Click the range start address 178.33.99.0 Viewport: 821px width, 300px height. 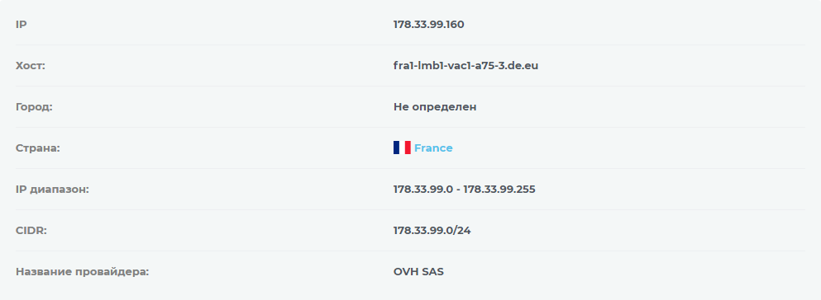point(423,190)
